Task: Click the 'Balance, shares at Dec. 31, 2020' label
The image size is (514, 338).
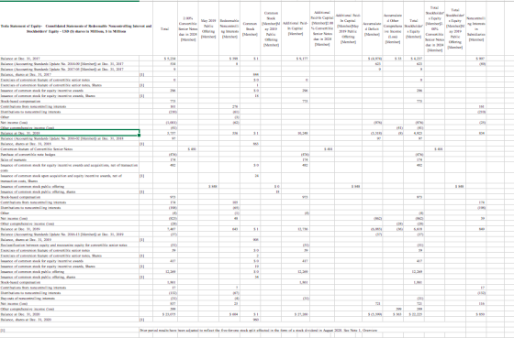Action: coord(25,320)
